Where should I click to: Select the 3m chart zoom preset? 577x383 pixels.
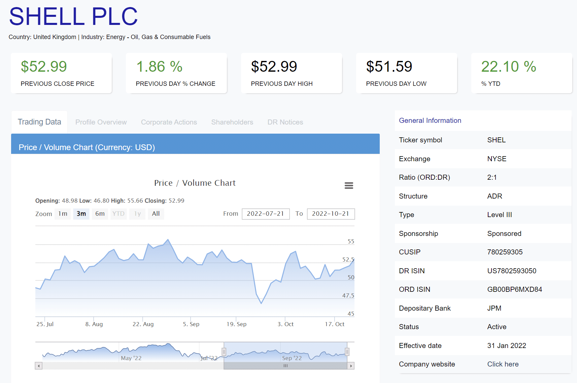(x=81, y=214)
